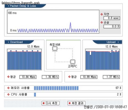128x110 pixels.
Task: Click the 고객PC label text
Action: tap(72, 66)
